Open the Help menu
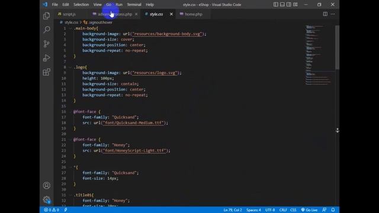This screenshot has height=213, width=379. click(x=150, y=5)
